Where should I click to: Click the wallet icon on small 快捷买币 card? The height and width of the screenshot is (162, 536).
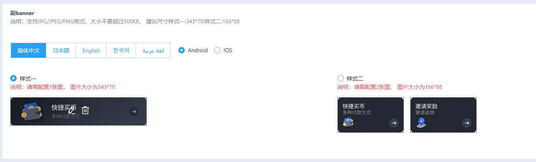[x=348, y=122]
